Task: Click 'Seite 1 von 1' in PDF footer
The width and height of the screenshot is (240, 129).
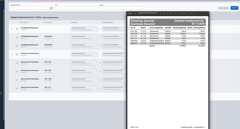Action: pos(134,127)
